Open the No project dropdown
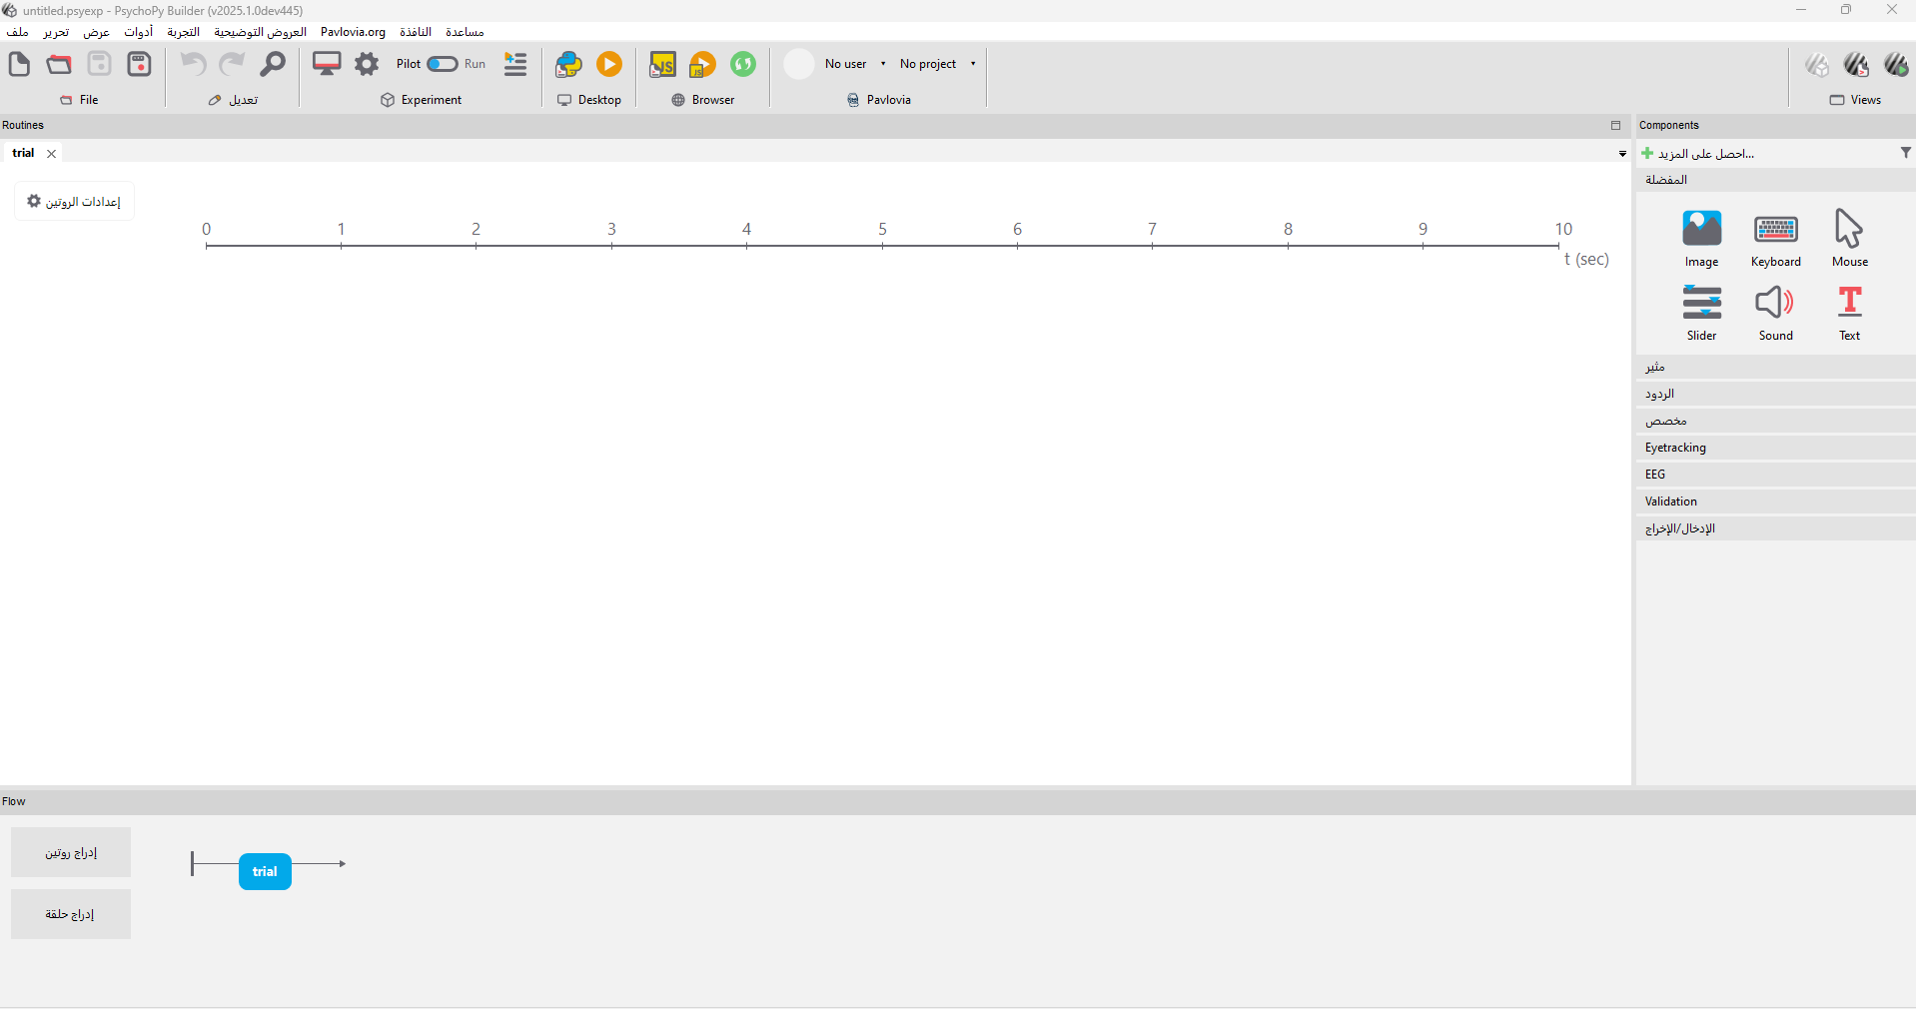This screenshot has height=1009, width=1916. [x=936, y=64]
